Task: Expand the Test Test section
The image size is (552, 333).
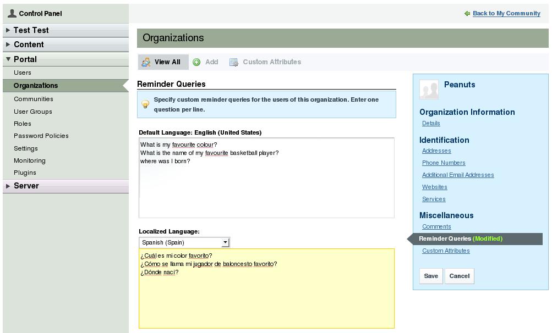Action: coord(31,30)
